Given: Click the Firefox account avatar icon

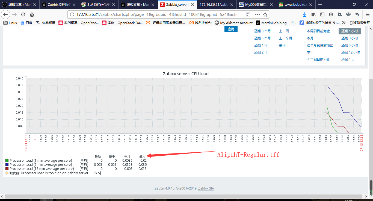Looking at the screenshot, I should pyautogui.click(x=331, y=14).
